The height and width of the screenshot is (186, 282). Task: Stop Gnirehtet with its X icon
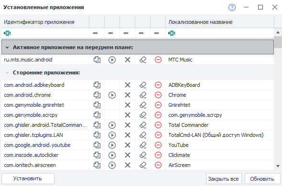[x=128, y=105]
